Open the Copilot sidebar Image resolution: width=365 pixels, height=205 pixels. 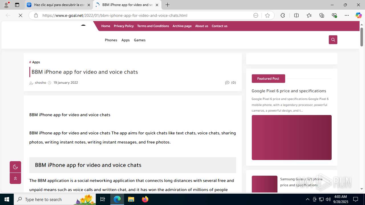pos(358,15)
